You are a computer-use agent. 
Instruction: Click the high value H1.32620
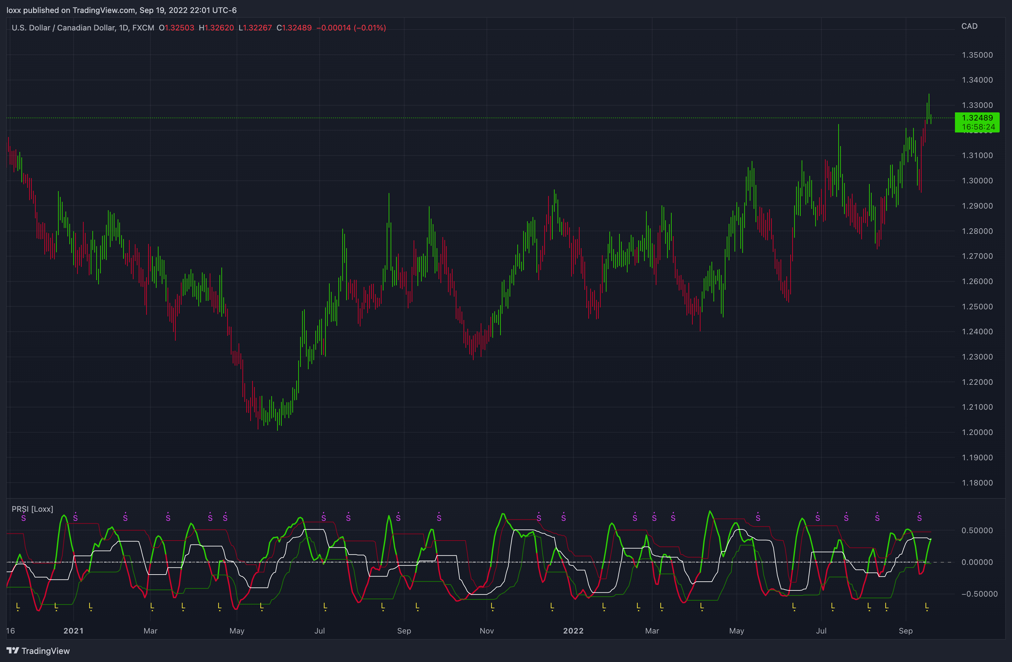coord(217,28)
